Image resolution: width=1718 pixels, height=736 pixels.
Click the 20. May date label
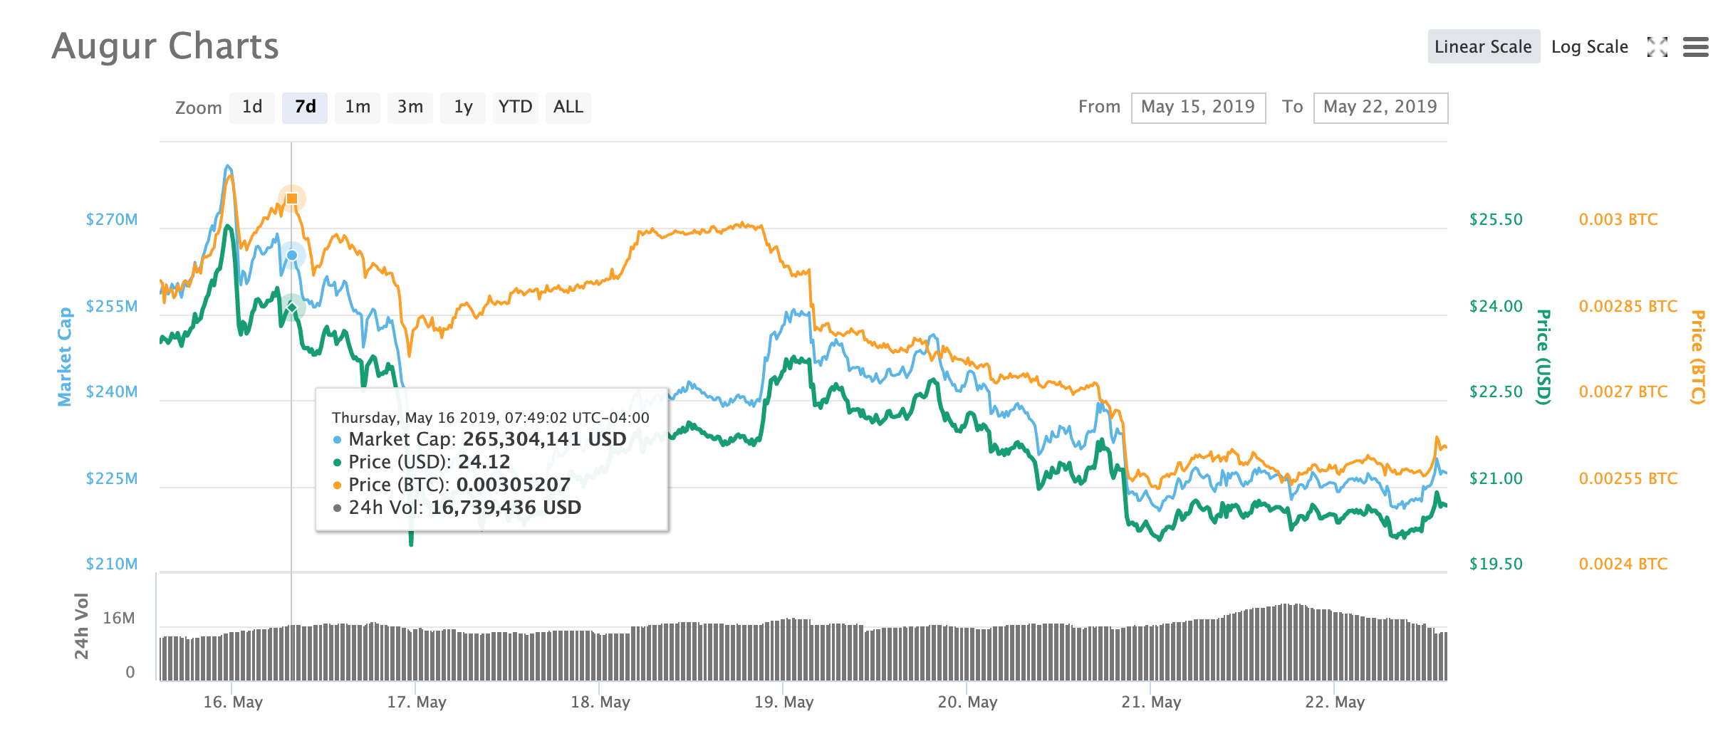[x=967, y=702]
